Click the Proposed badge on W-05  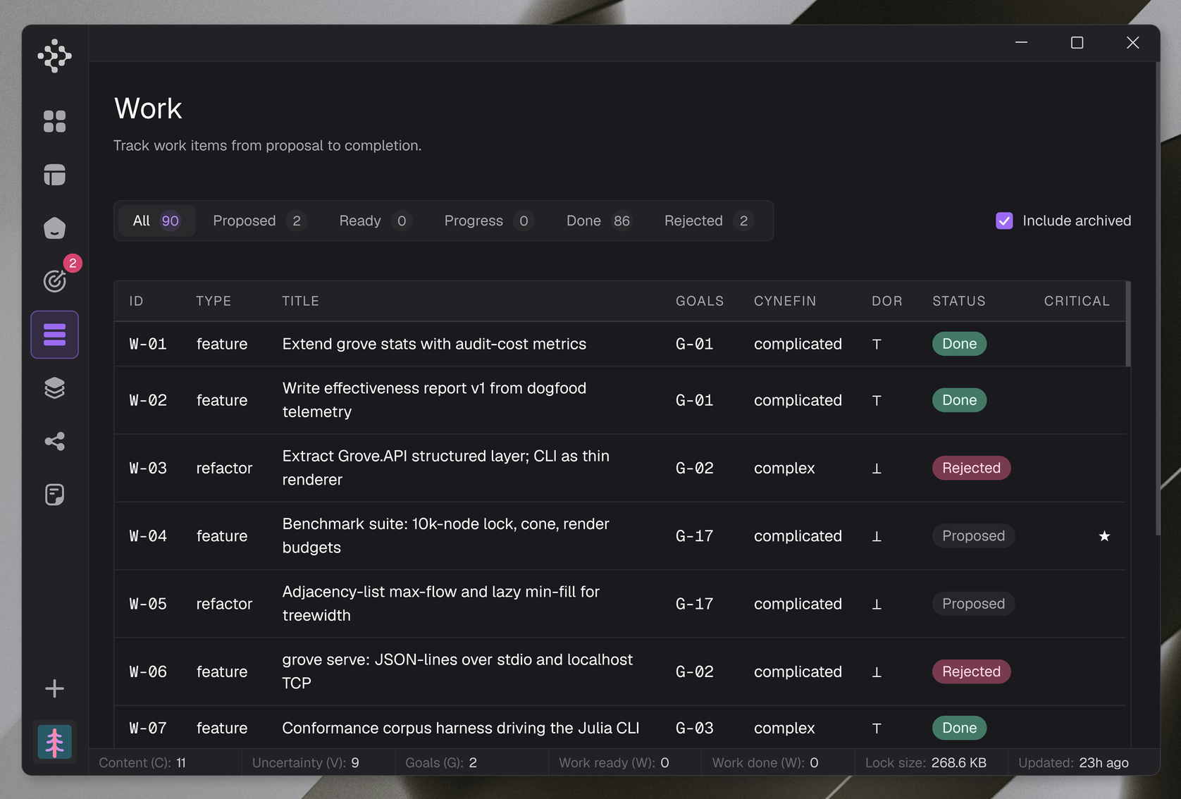pyautogui.click(x=973, y=604)
